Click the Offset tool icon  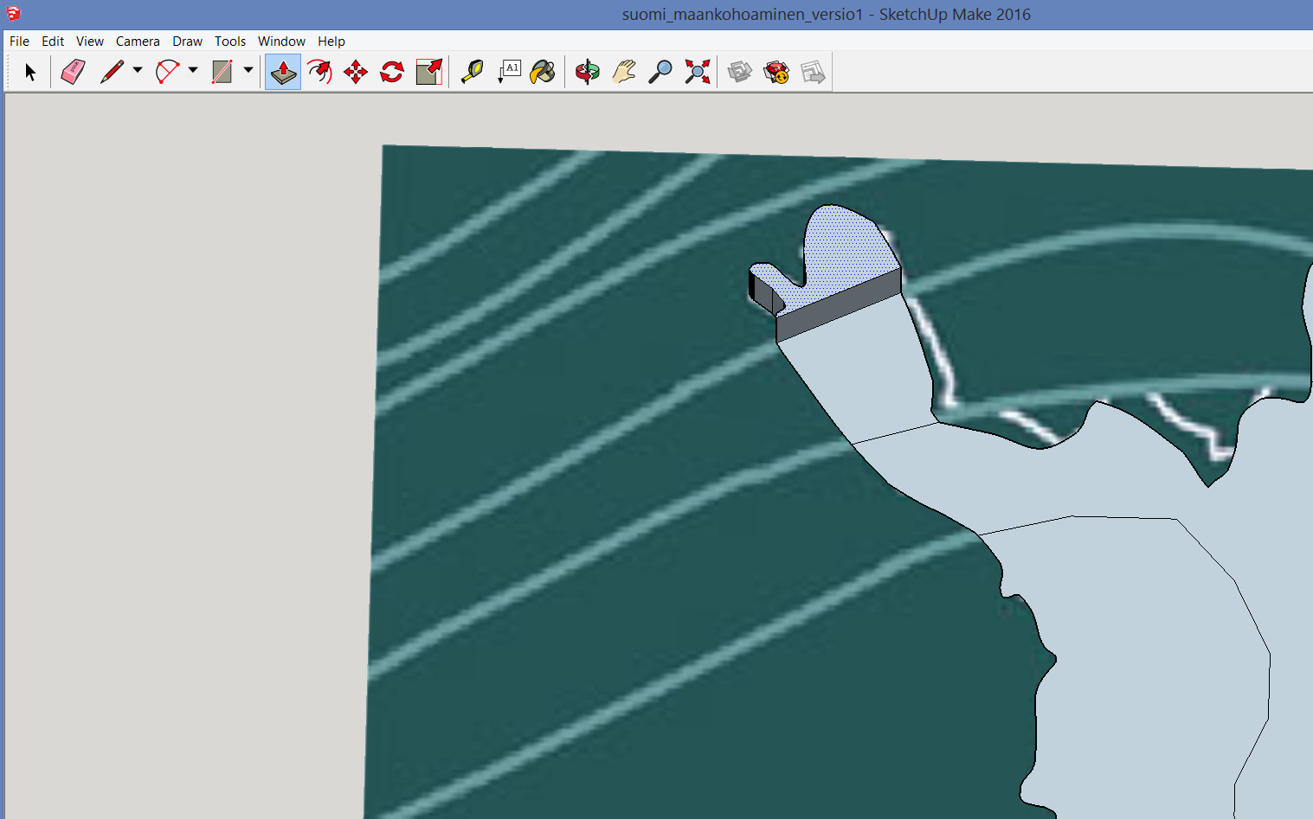(x=319, y=72)
